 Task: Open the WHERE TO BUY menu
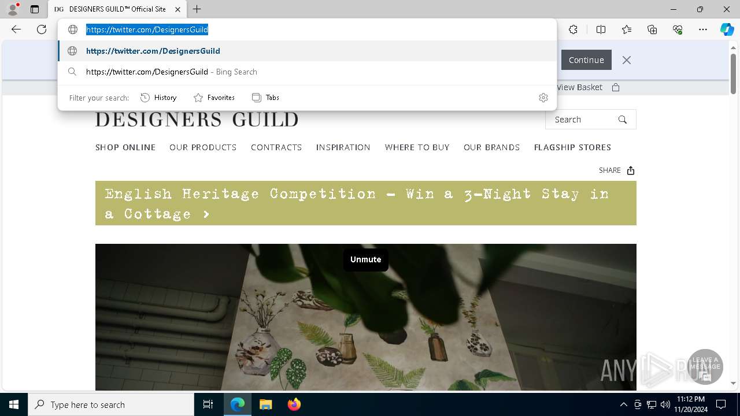[417, 147]
